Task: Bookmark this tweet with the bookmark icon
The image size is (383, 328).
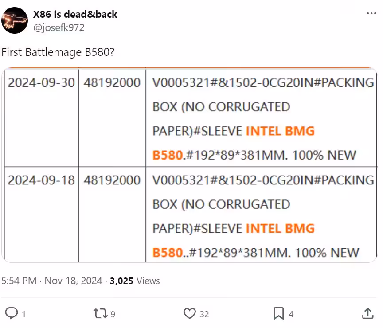Action: [x=279, y=314]
